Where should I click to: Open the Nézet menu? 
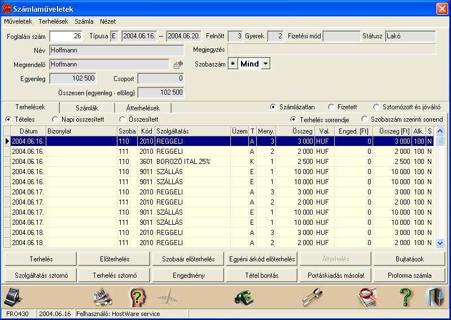coord(108,21)
